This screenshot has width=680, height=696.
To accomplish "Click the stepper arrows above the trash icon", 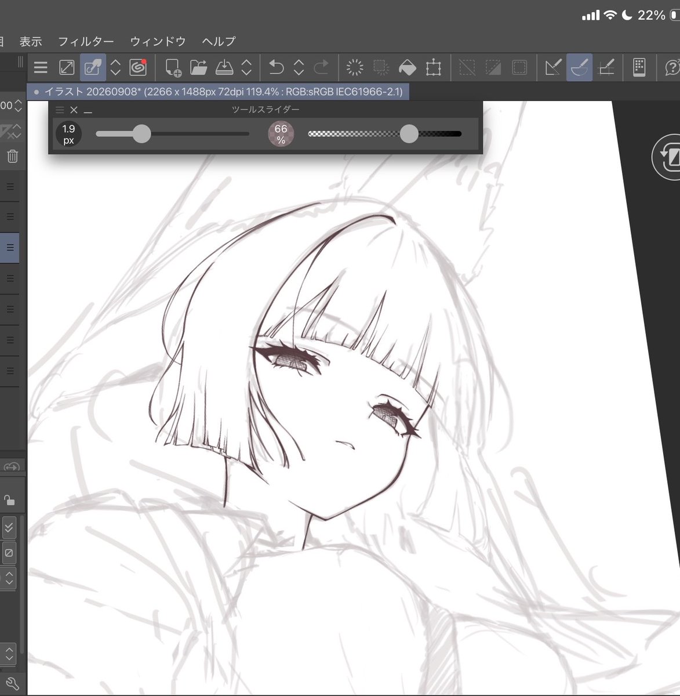I will click(x=17, y=132).
